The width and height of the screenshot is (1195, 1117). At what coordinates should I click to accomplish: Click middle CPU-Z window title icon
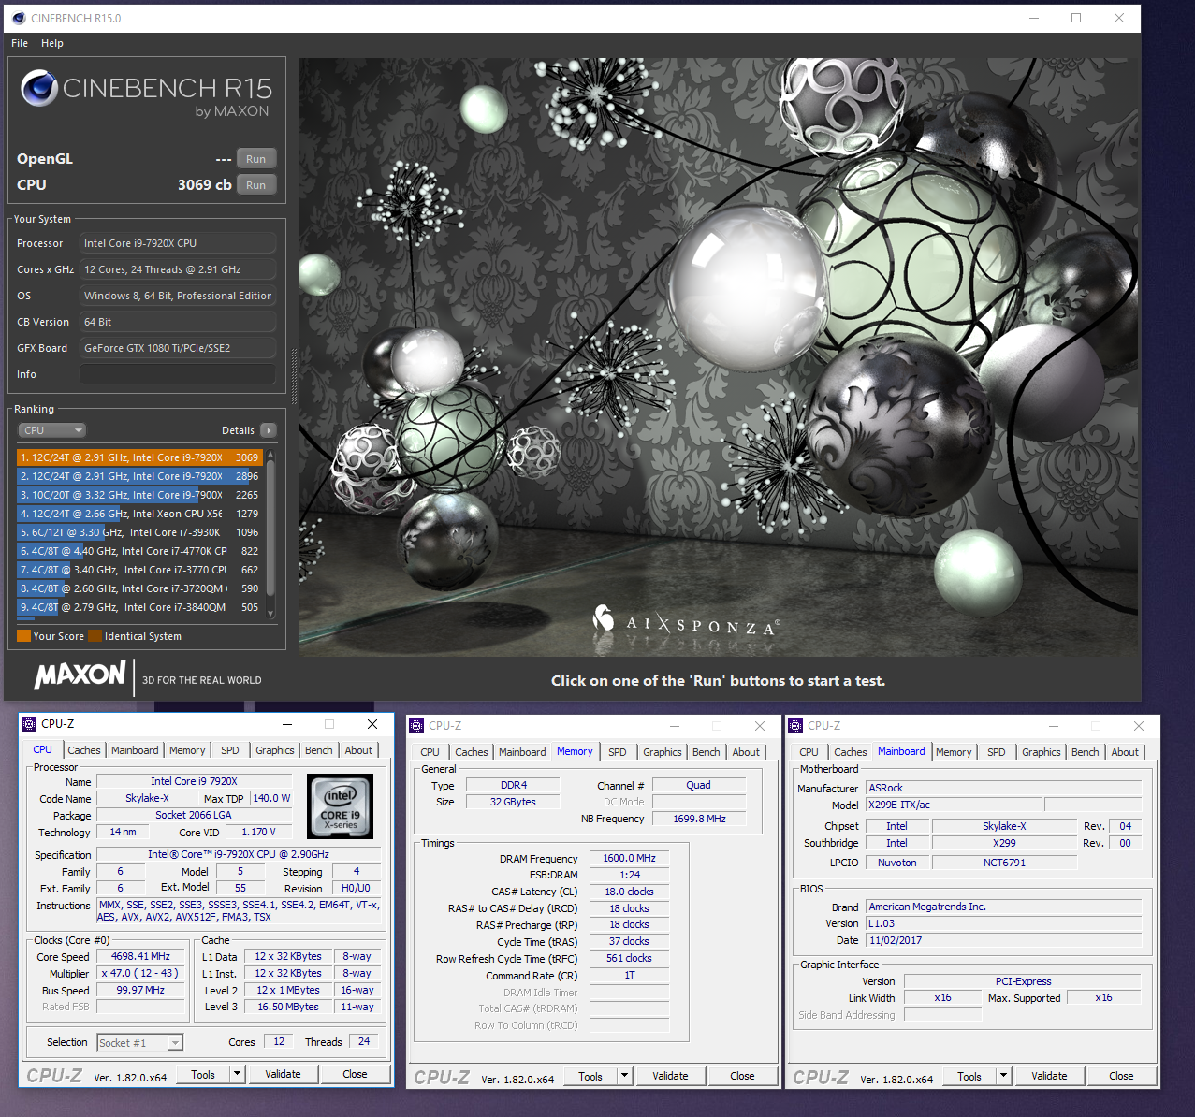(x=416, y=726)
